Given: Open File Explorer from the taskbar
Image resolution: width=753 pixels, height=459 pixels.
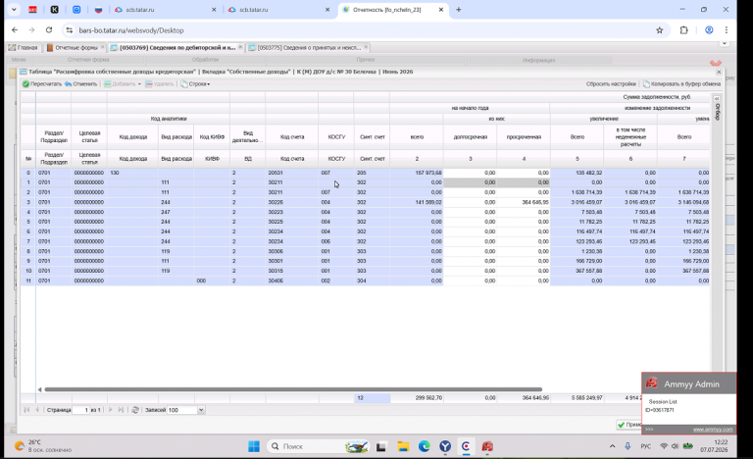Looking at the screenshot, I should click(403, 446).
